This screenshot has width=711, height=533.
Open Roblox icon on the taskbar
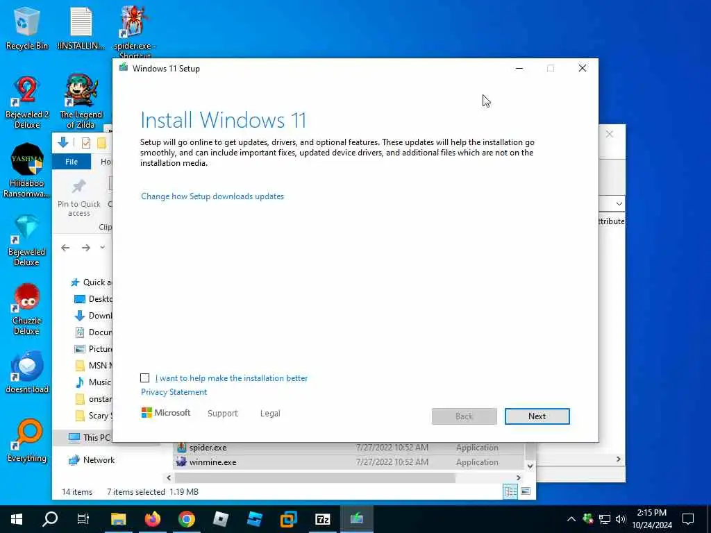[221, 519]
